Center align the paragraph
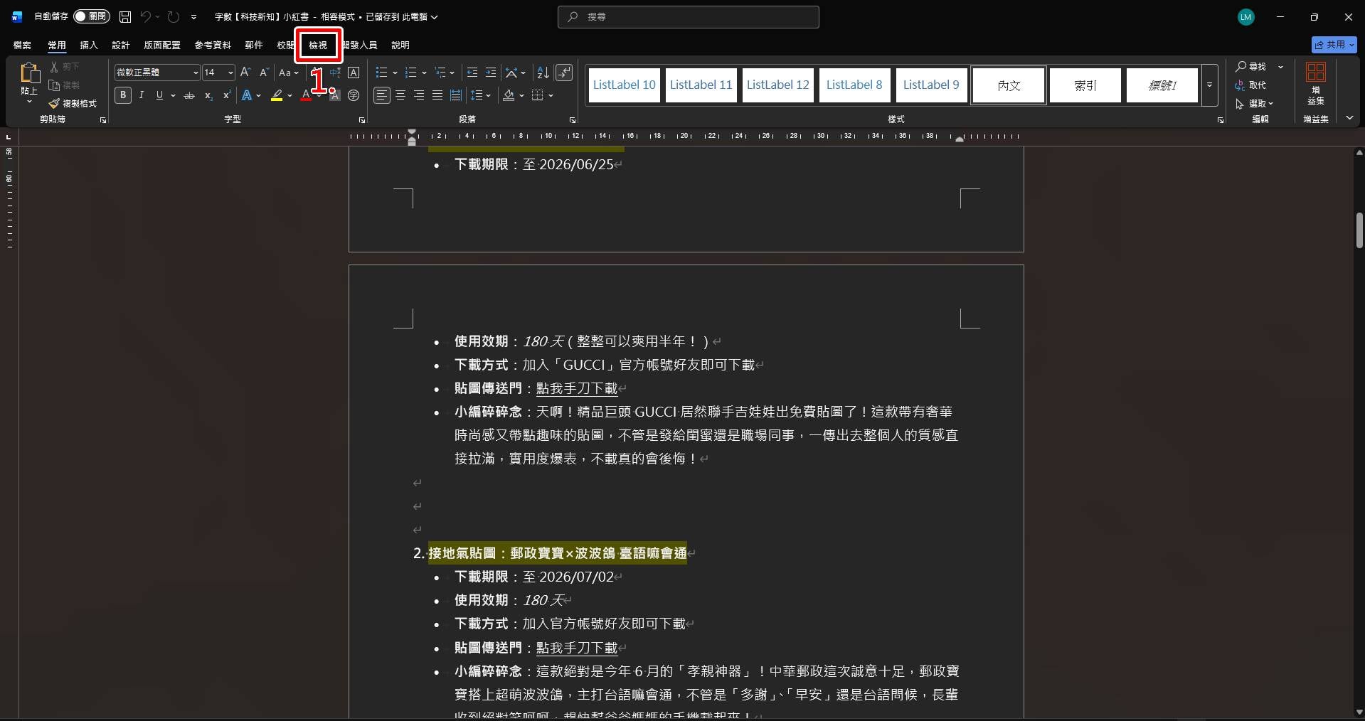This screenshot has width=1365, height=721. click(x=400, y=95)
